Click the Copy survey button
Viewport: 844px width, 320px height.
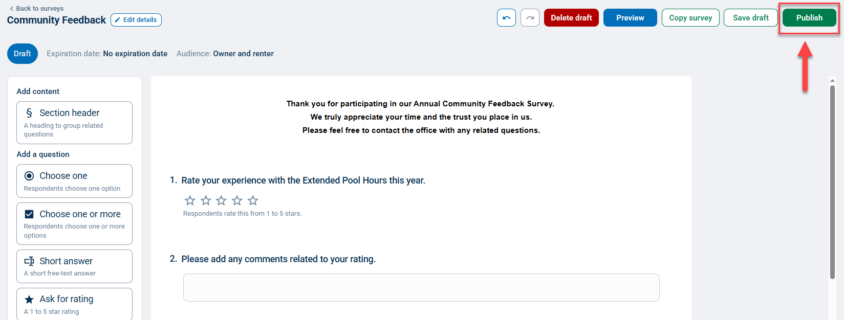click(x=690, y=18)
